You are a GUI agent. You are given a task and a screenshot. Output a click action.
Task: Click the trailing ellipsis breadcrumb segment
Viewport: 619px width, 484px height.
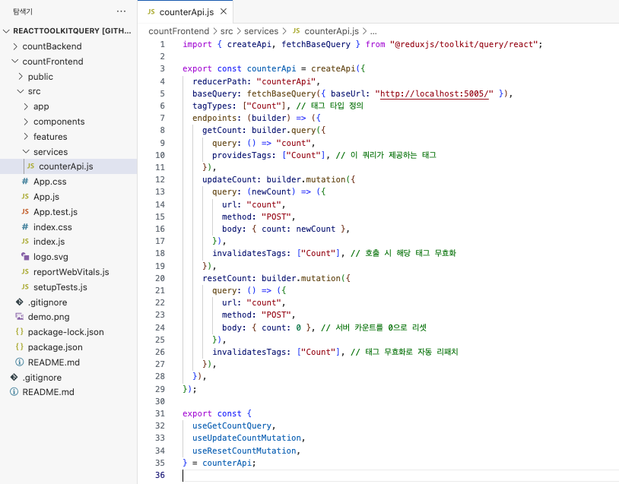click(x=373, y=31)
